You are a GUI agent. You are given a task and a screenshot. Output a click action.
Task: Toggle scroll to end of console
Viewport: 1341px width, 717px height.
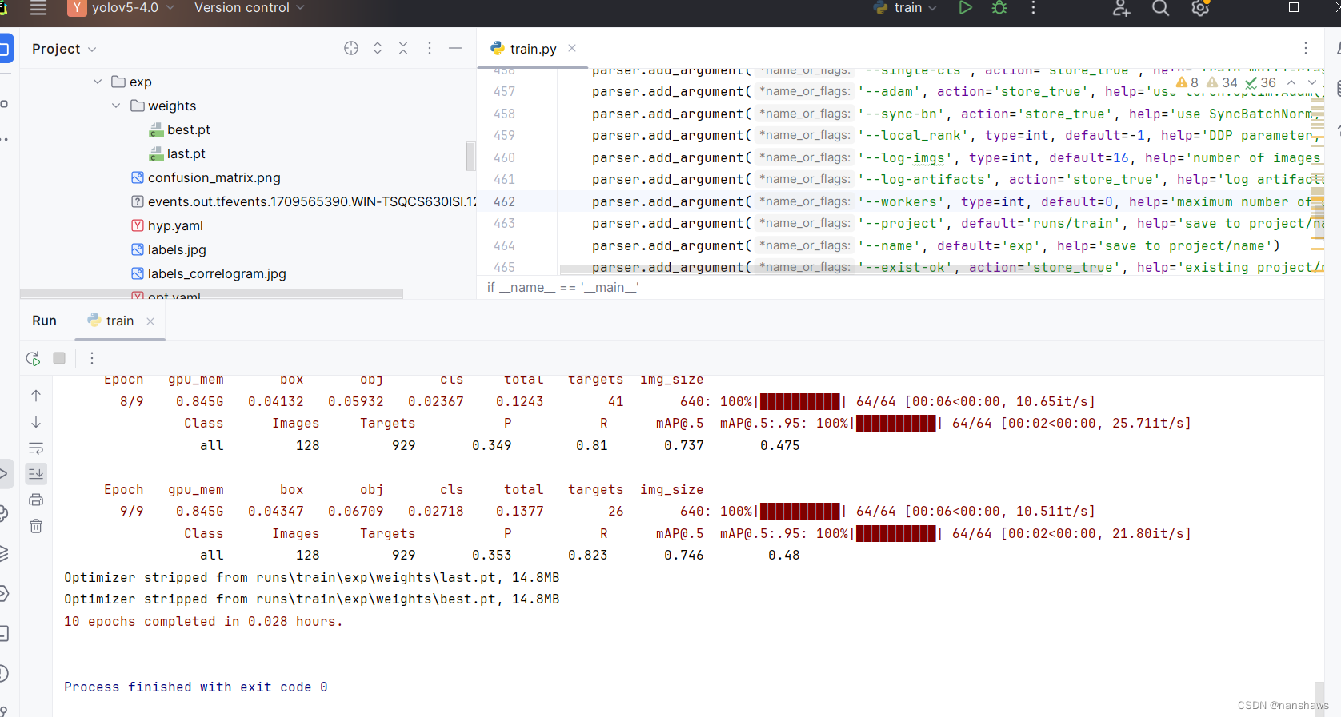point(36,474)
